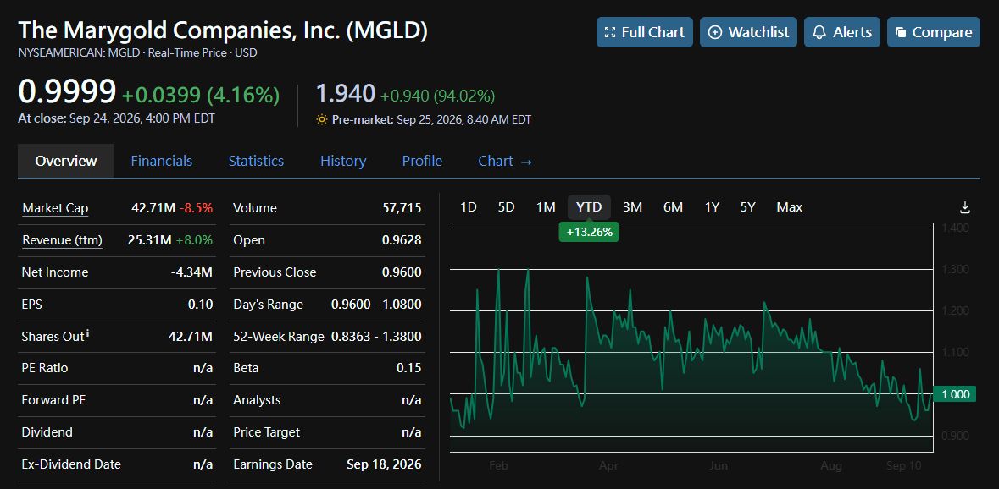This screenshot has width=999, height=489.
Task: Click Beta value 0.15
Action: tap(408, 368)
